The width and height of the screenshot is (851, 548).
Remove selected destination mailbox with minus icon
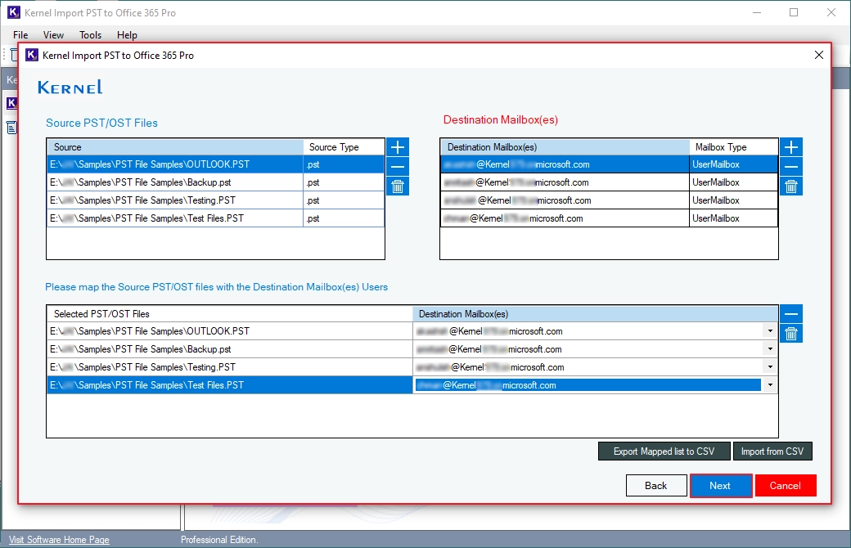(791, 167)
